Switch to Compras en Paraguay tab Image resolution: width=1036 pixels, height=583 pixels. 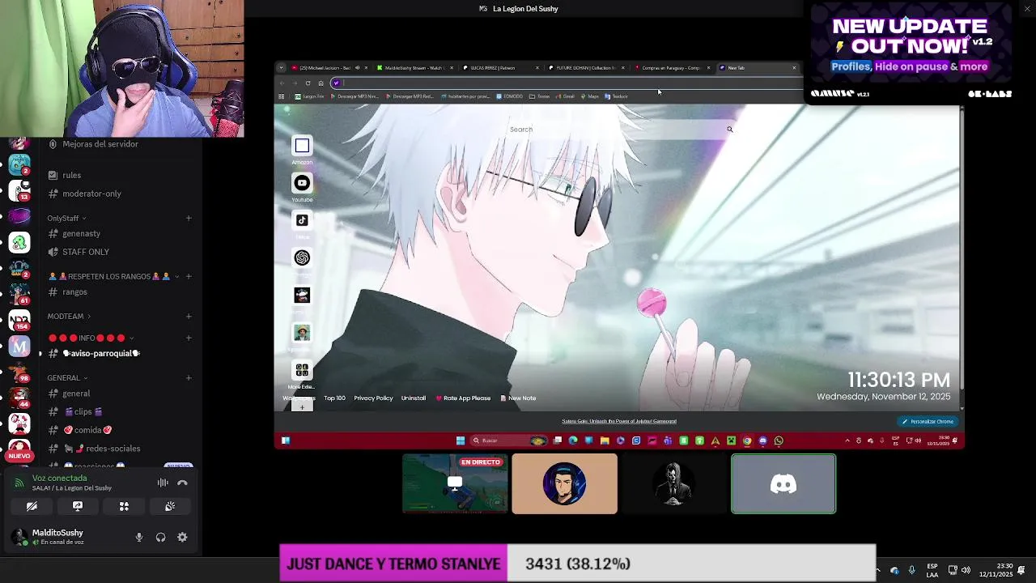(673, 68)
